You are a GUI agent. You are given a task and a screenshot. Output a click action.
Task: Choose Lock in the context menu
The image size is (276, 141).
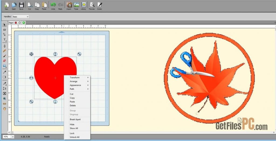77,133
